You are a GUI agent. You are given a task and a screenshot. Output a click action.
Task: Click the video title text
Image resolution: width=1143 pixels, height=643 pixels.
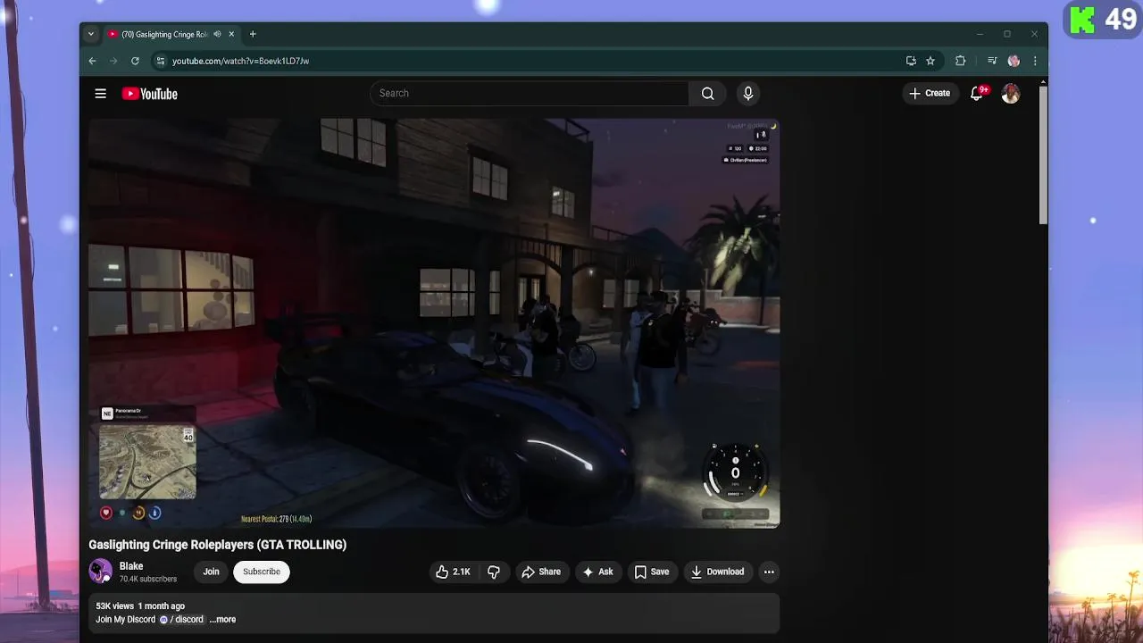217,544
